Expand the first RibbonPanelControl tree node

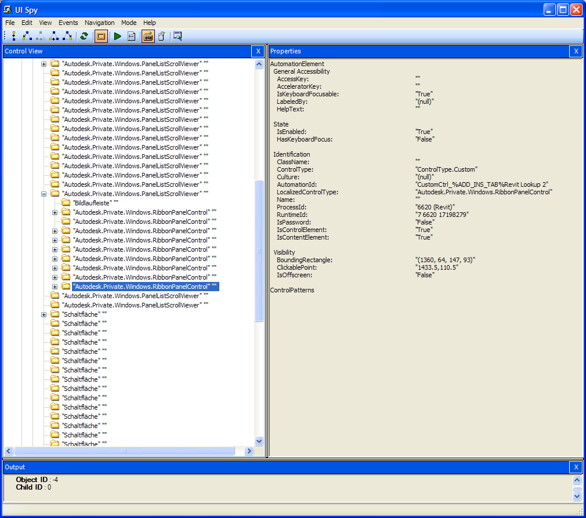tap(55, 212)
